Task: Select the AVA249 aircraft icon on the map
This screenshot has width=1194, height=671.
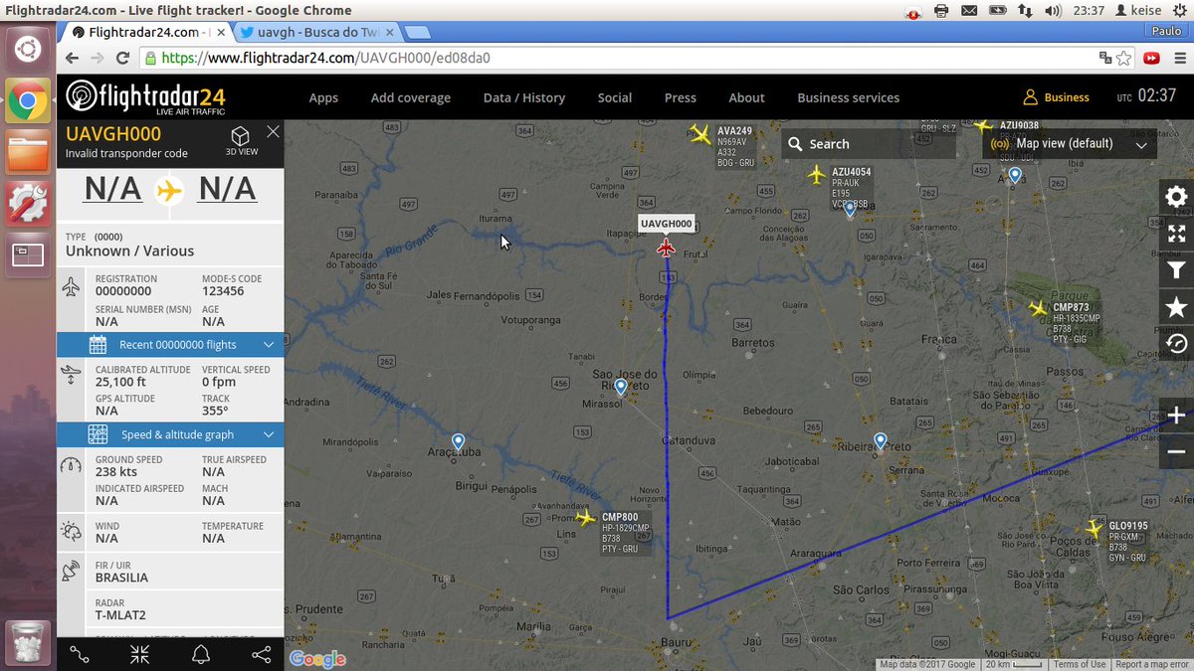Action: [701, 134]
